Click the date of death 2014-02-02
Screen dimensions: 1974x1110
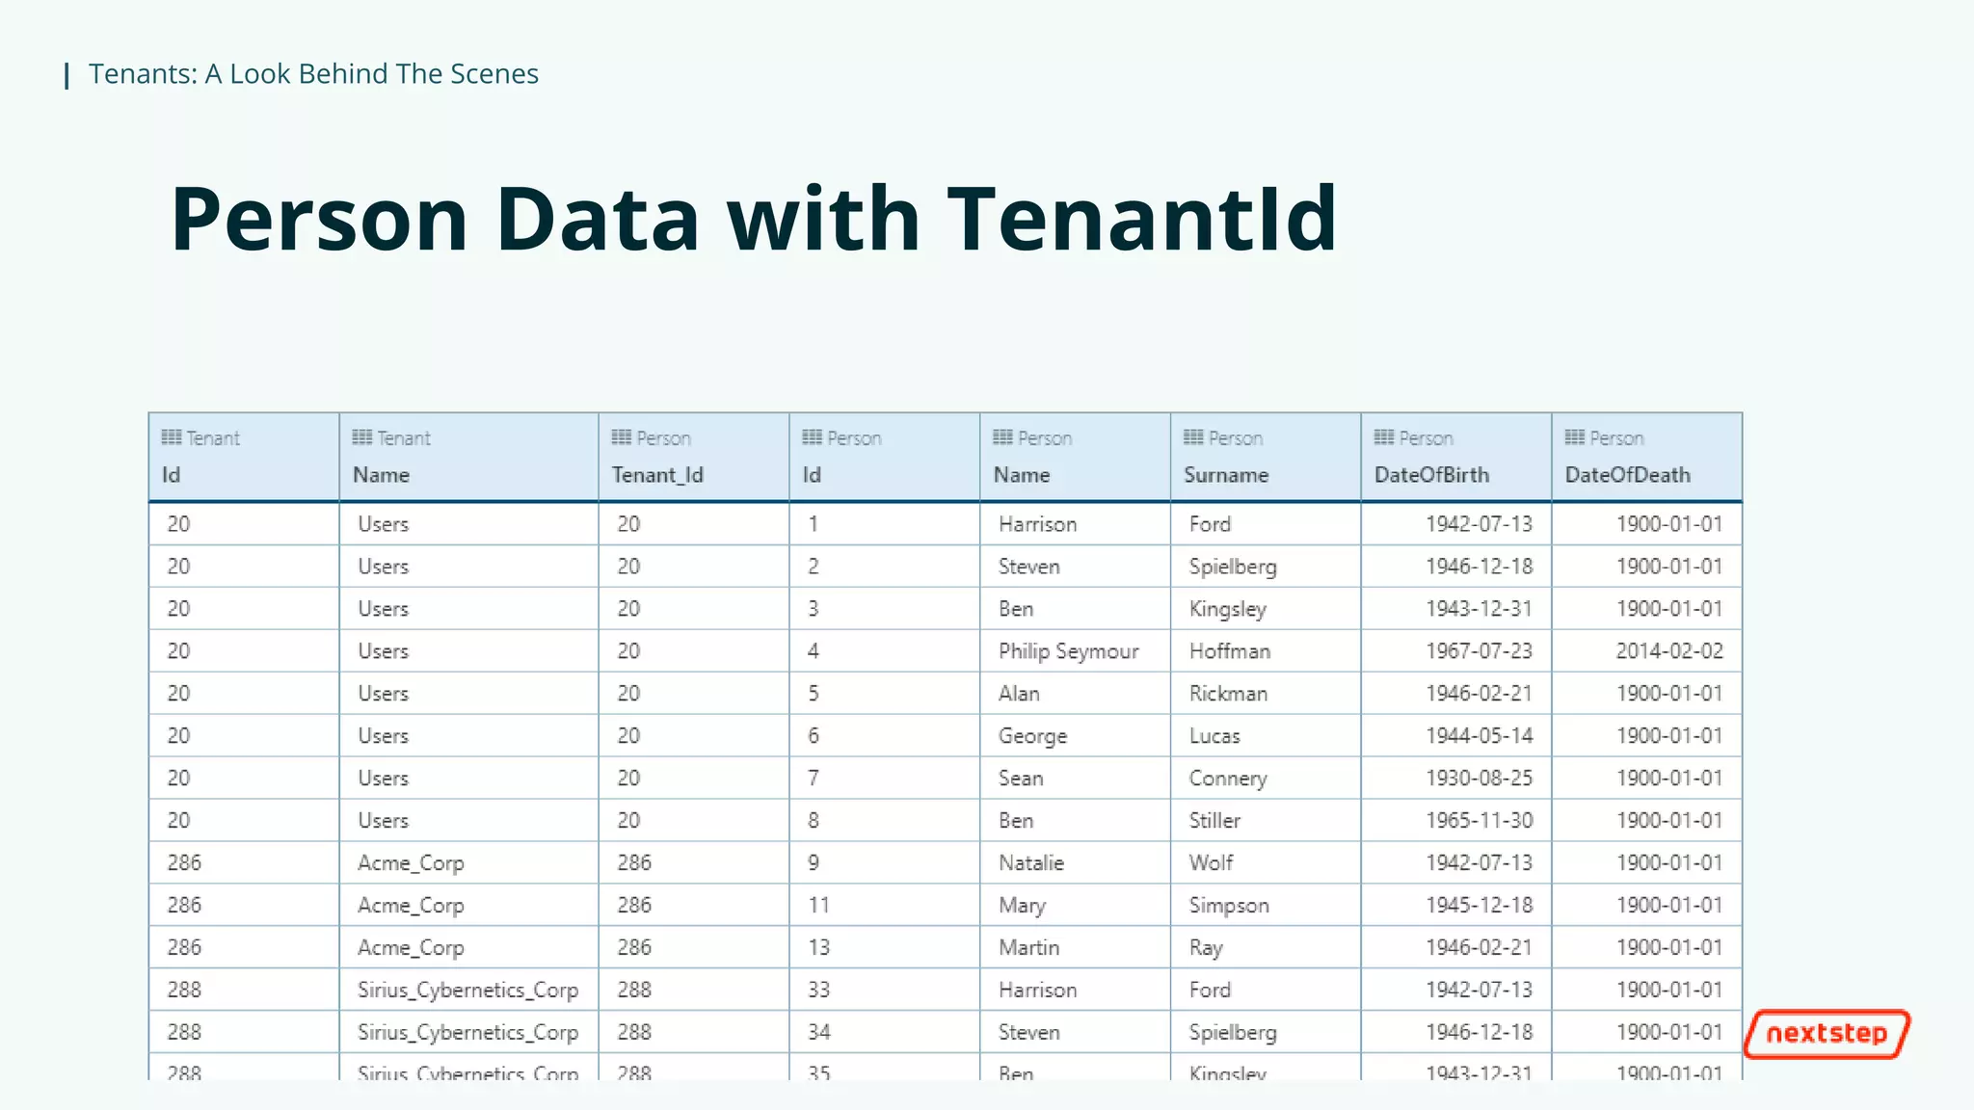pos(1669,651)
